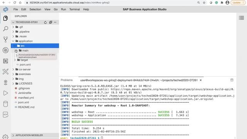Open the File menu

15,9
